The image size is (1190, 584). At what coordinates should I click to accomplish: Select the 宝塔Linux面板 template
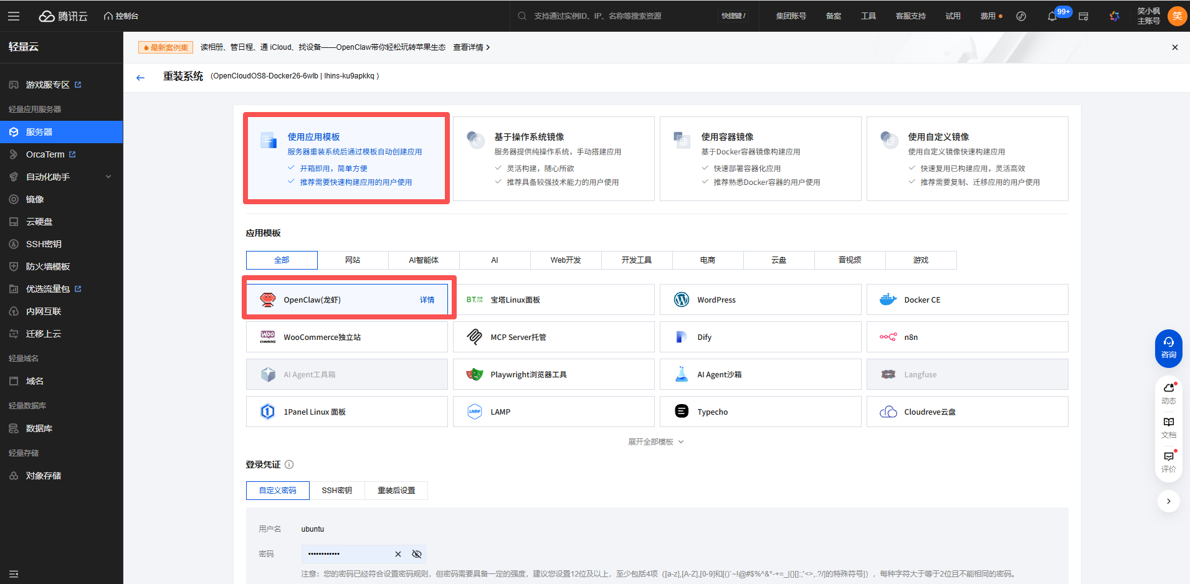tap(553, 299)
